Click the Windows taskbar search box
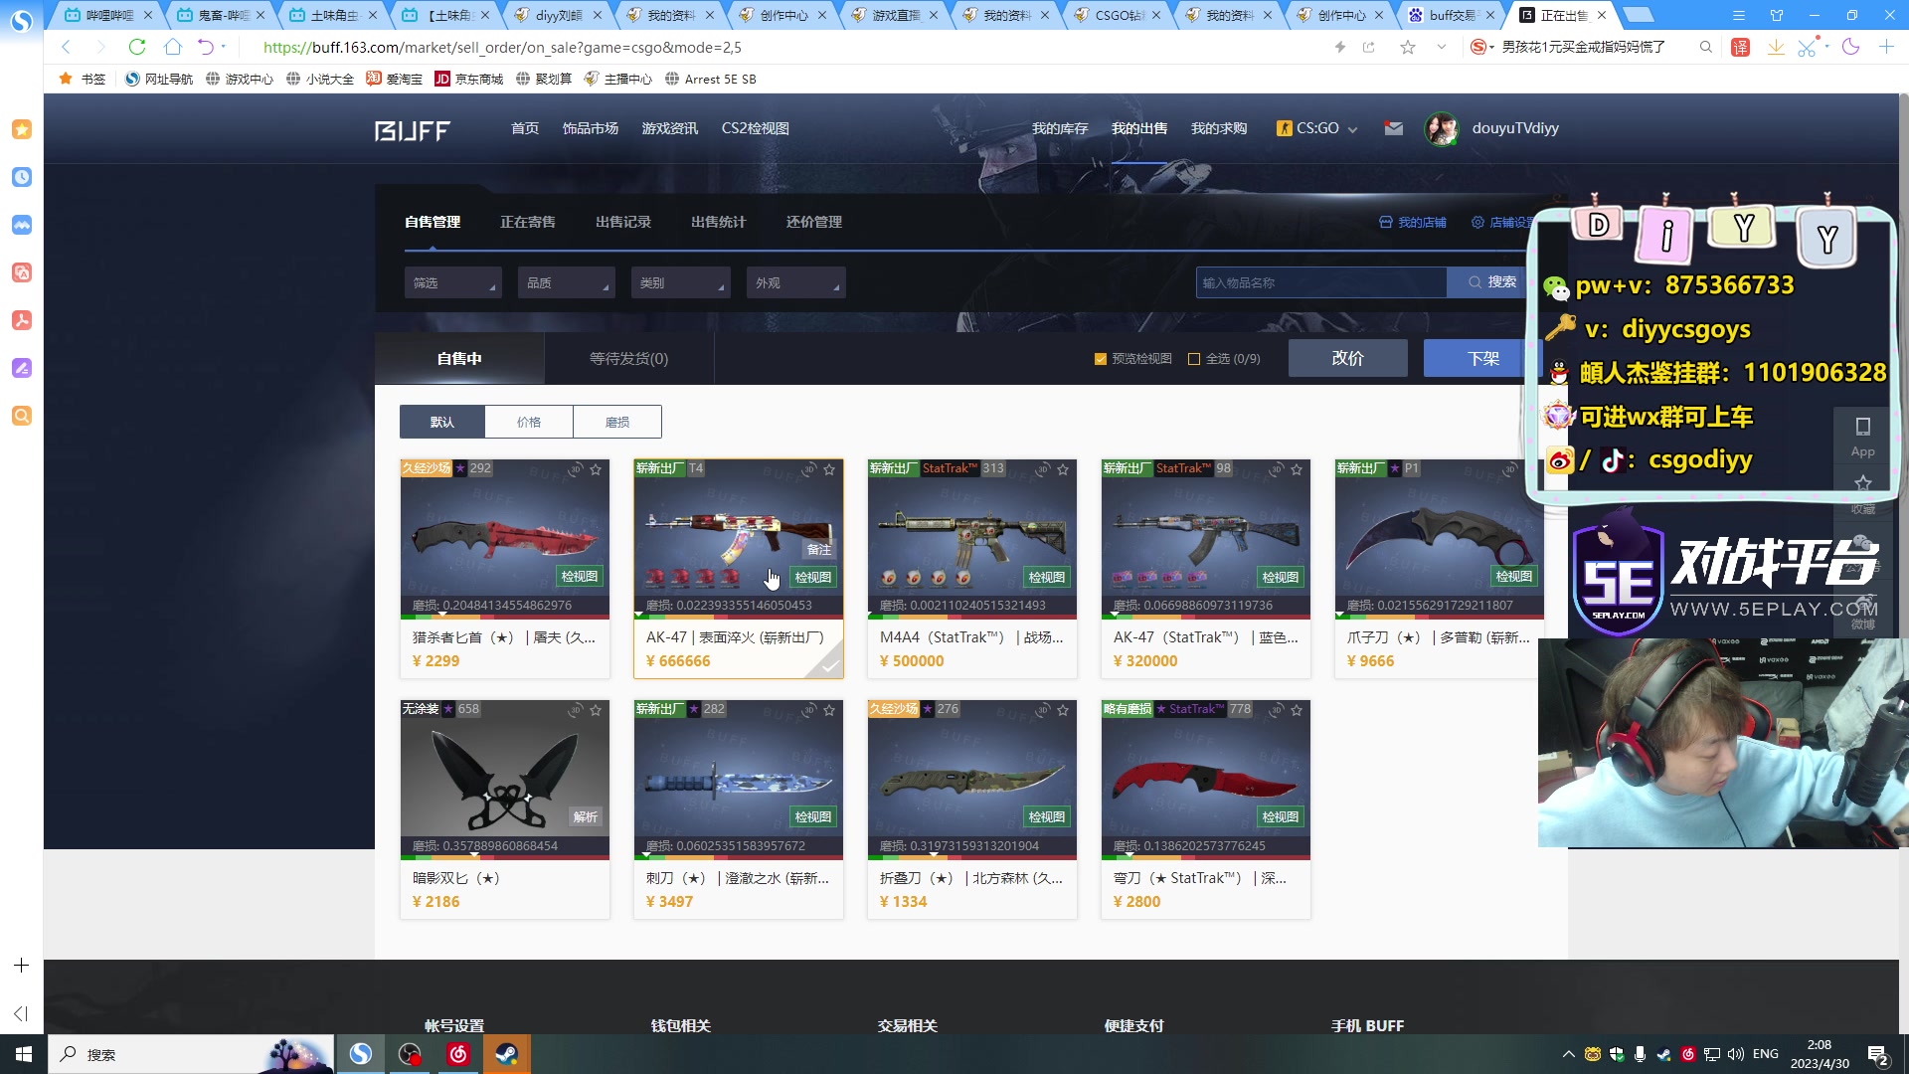This screenshot has height=1074, width=1909. tap(190, 1054)
